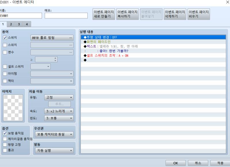Image resolution: width=230 pixels, height=167 pixels.
Task: Uncheck the 보행 움직임 option
Action: [x=5, y=133]
